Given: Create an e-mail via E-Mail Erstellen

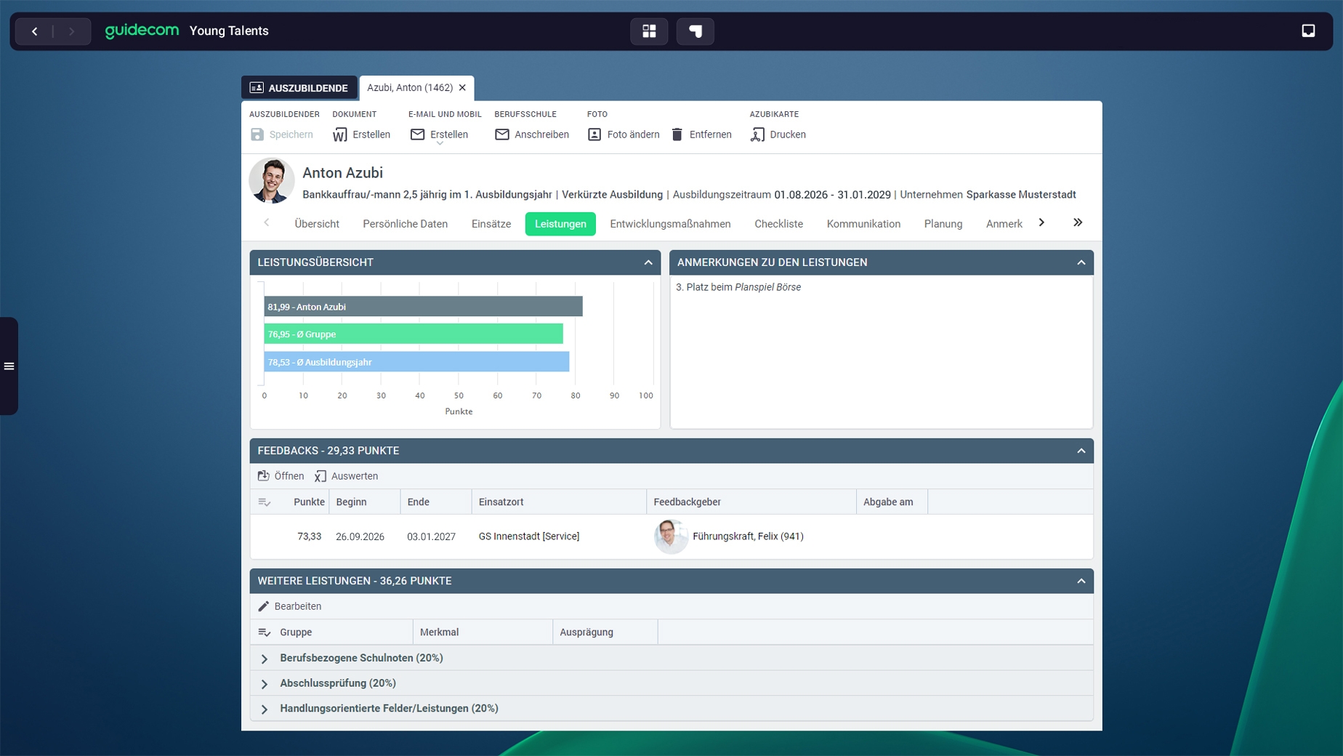Looking at the screenshot, I should pyautogui.click(x=439, y=134).
